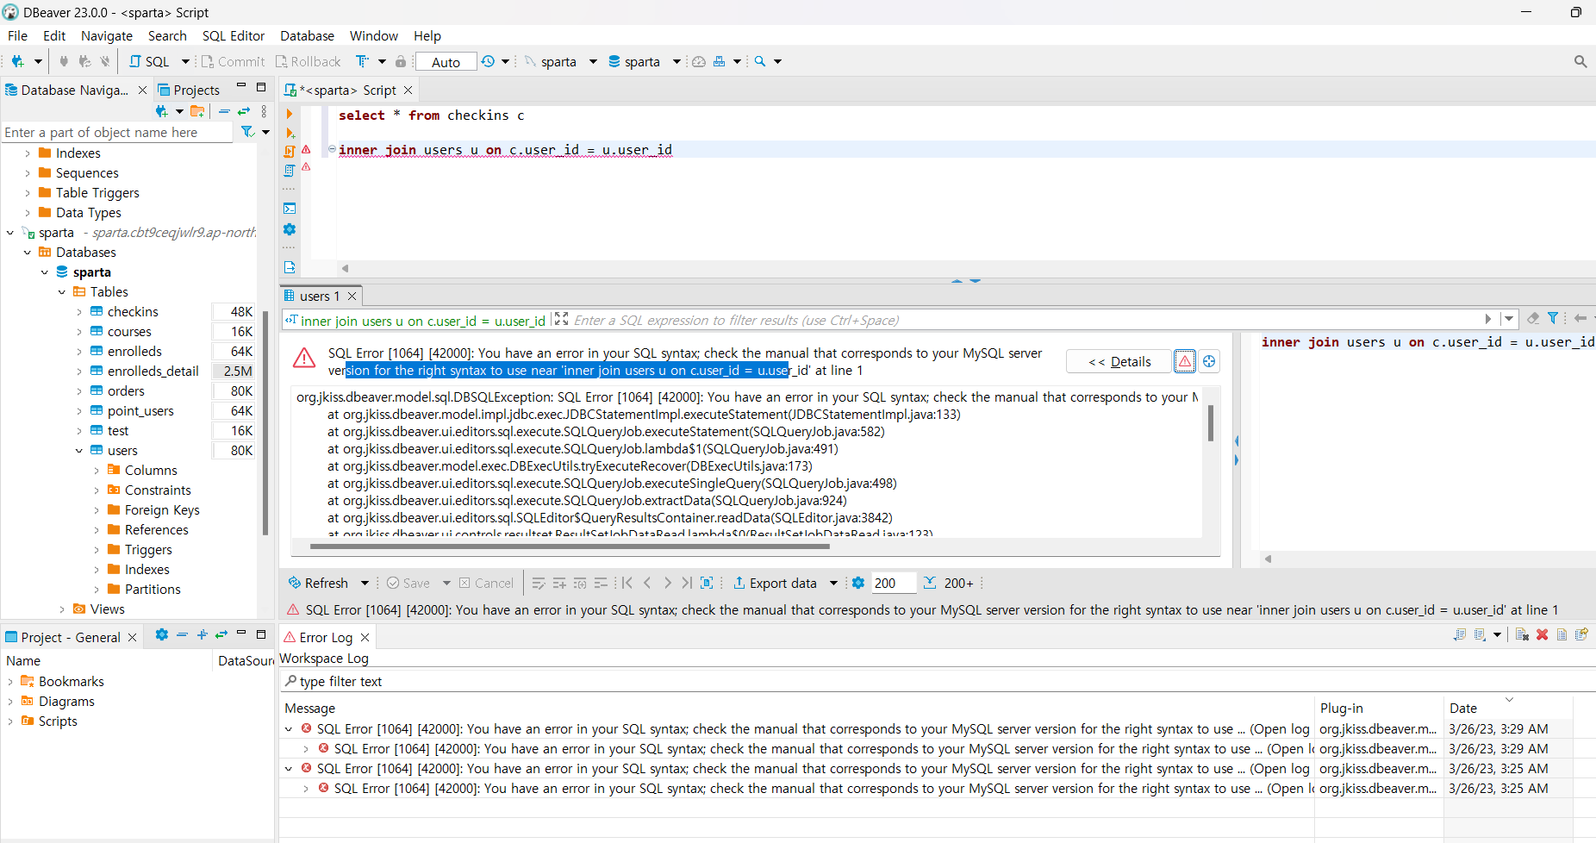Open project settings gear in Project panel
This screenshot has width=1596, height=843.
[x=161, y=635]
